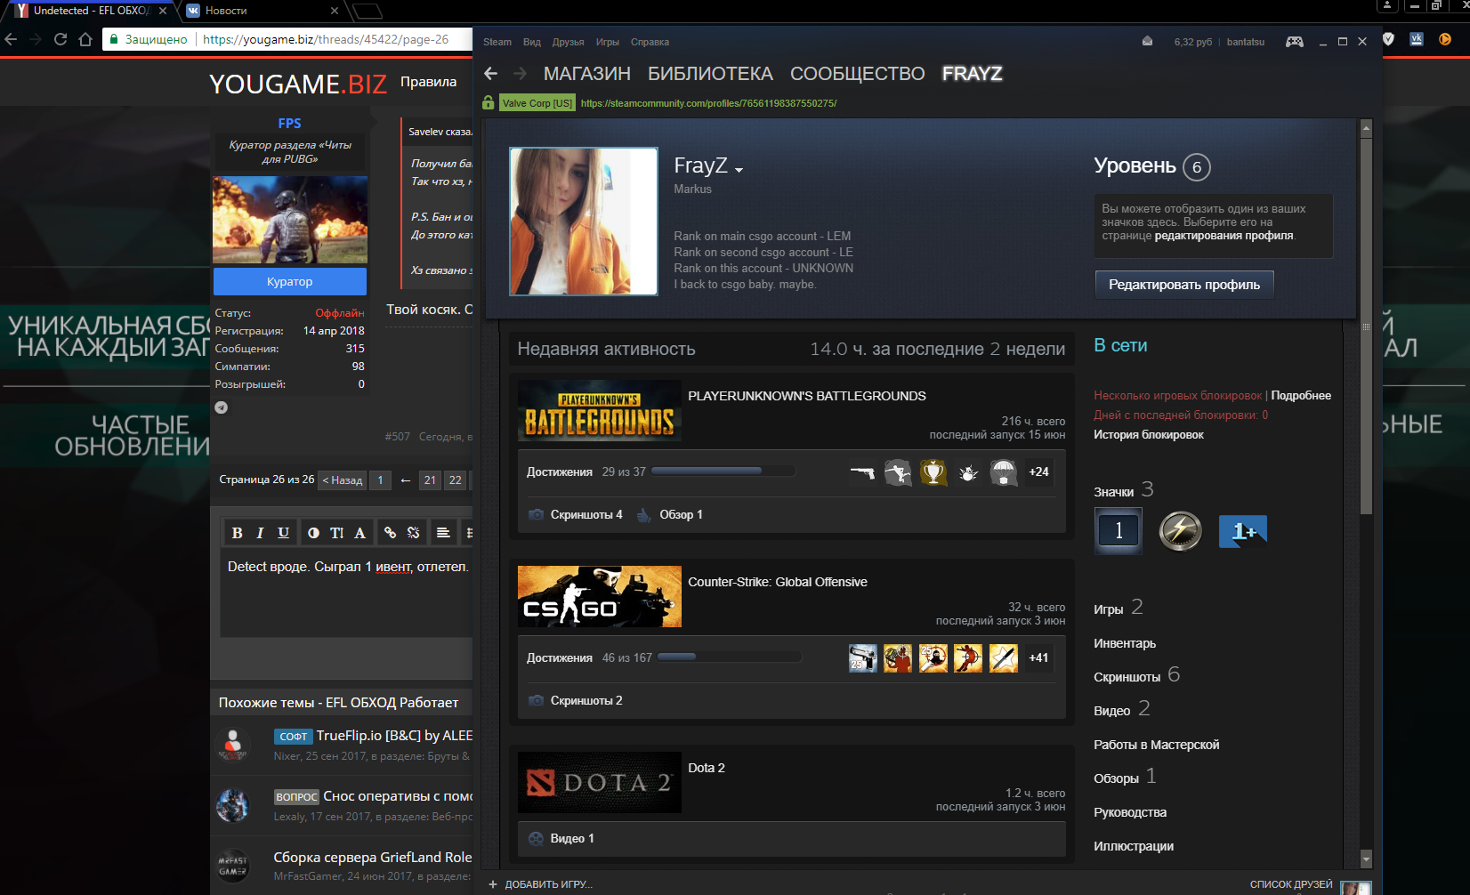The width and height of the screenshot is (1470, 895).
Task: Go to БИБЛИОТЕКА tab
Action: (x=710, y=74)
